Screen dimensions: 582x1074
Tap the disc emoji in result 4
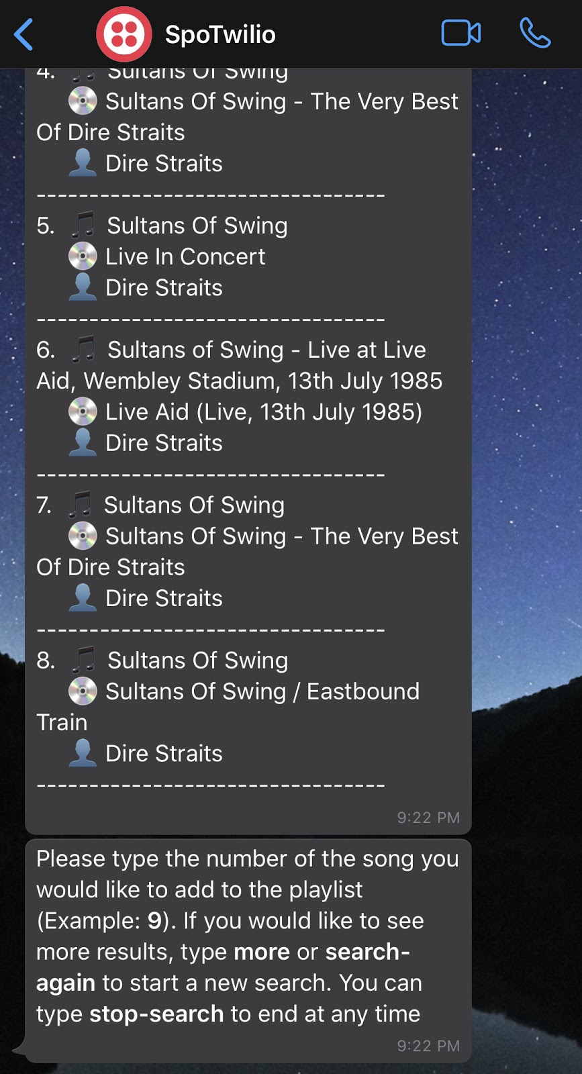click(83, 101)
